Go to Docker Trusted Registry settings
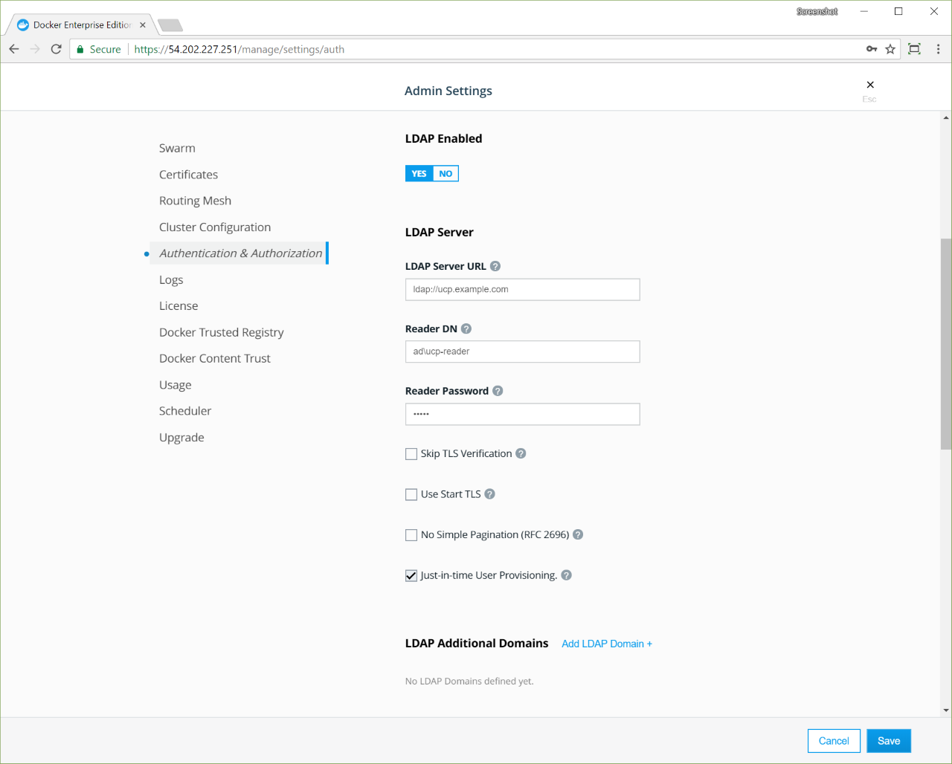Image resolution: width=952 pixels, height=764 pixels. (x=221, y=332)
